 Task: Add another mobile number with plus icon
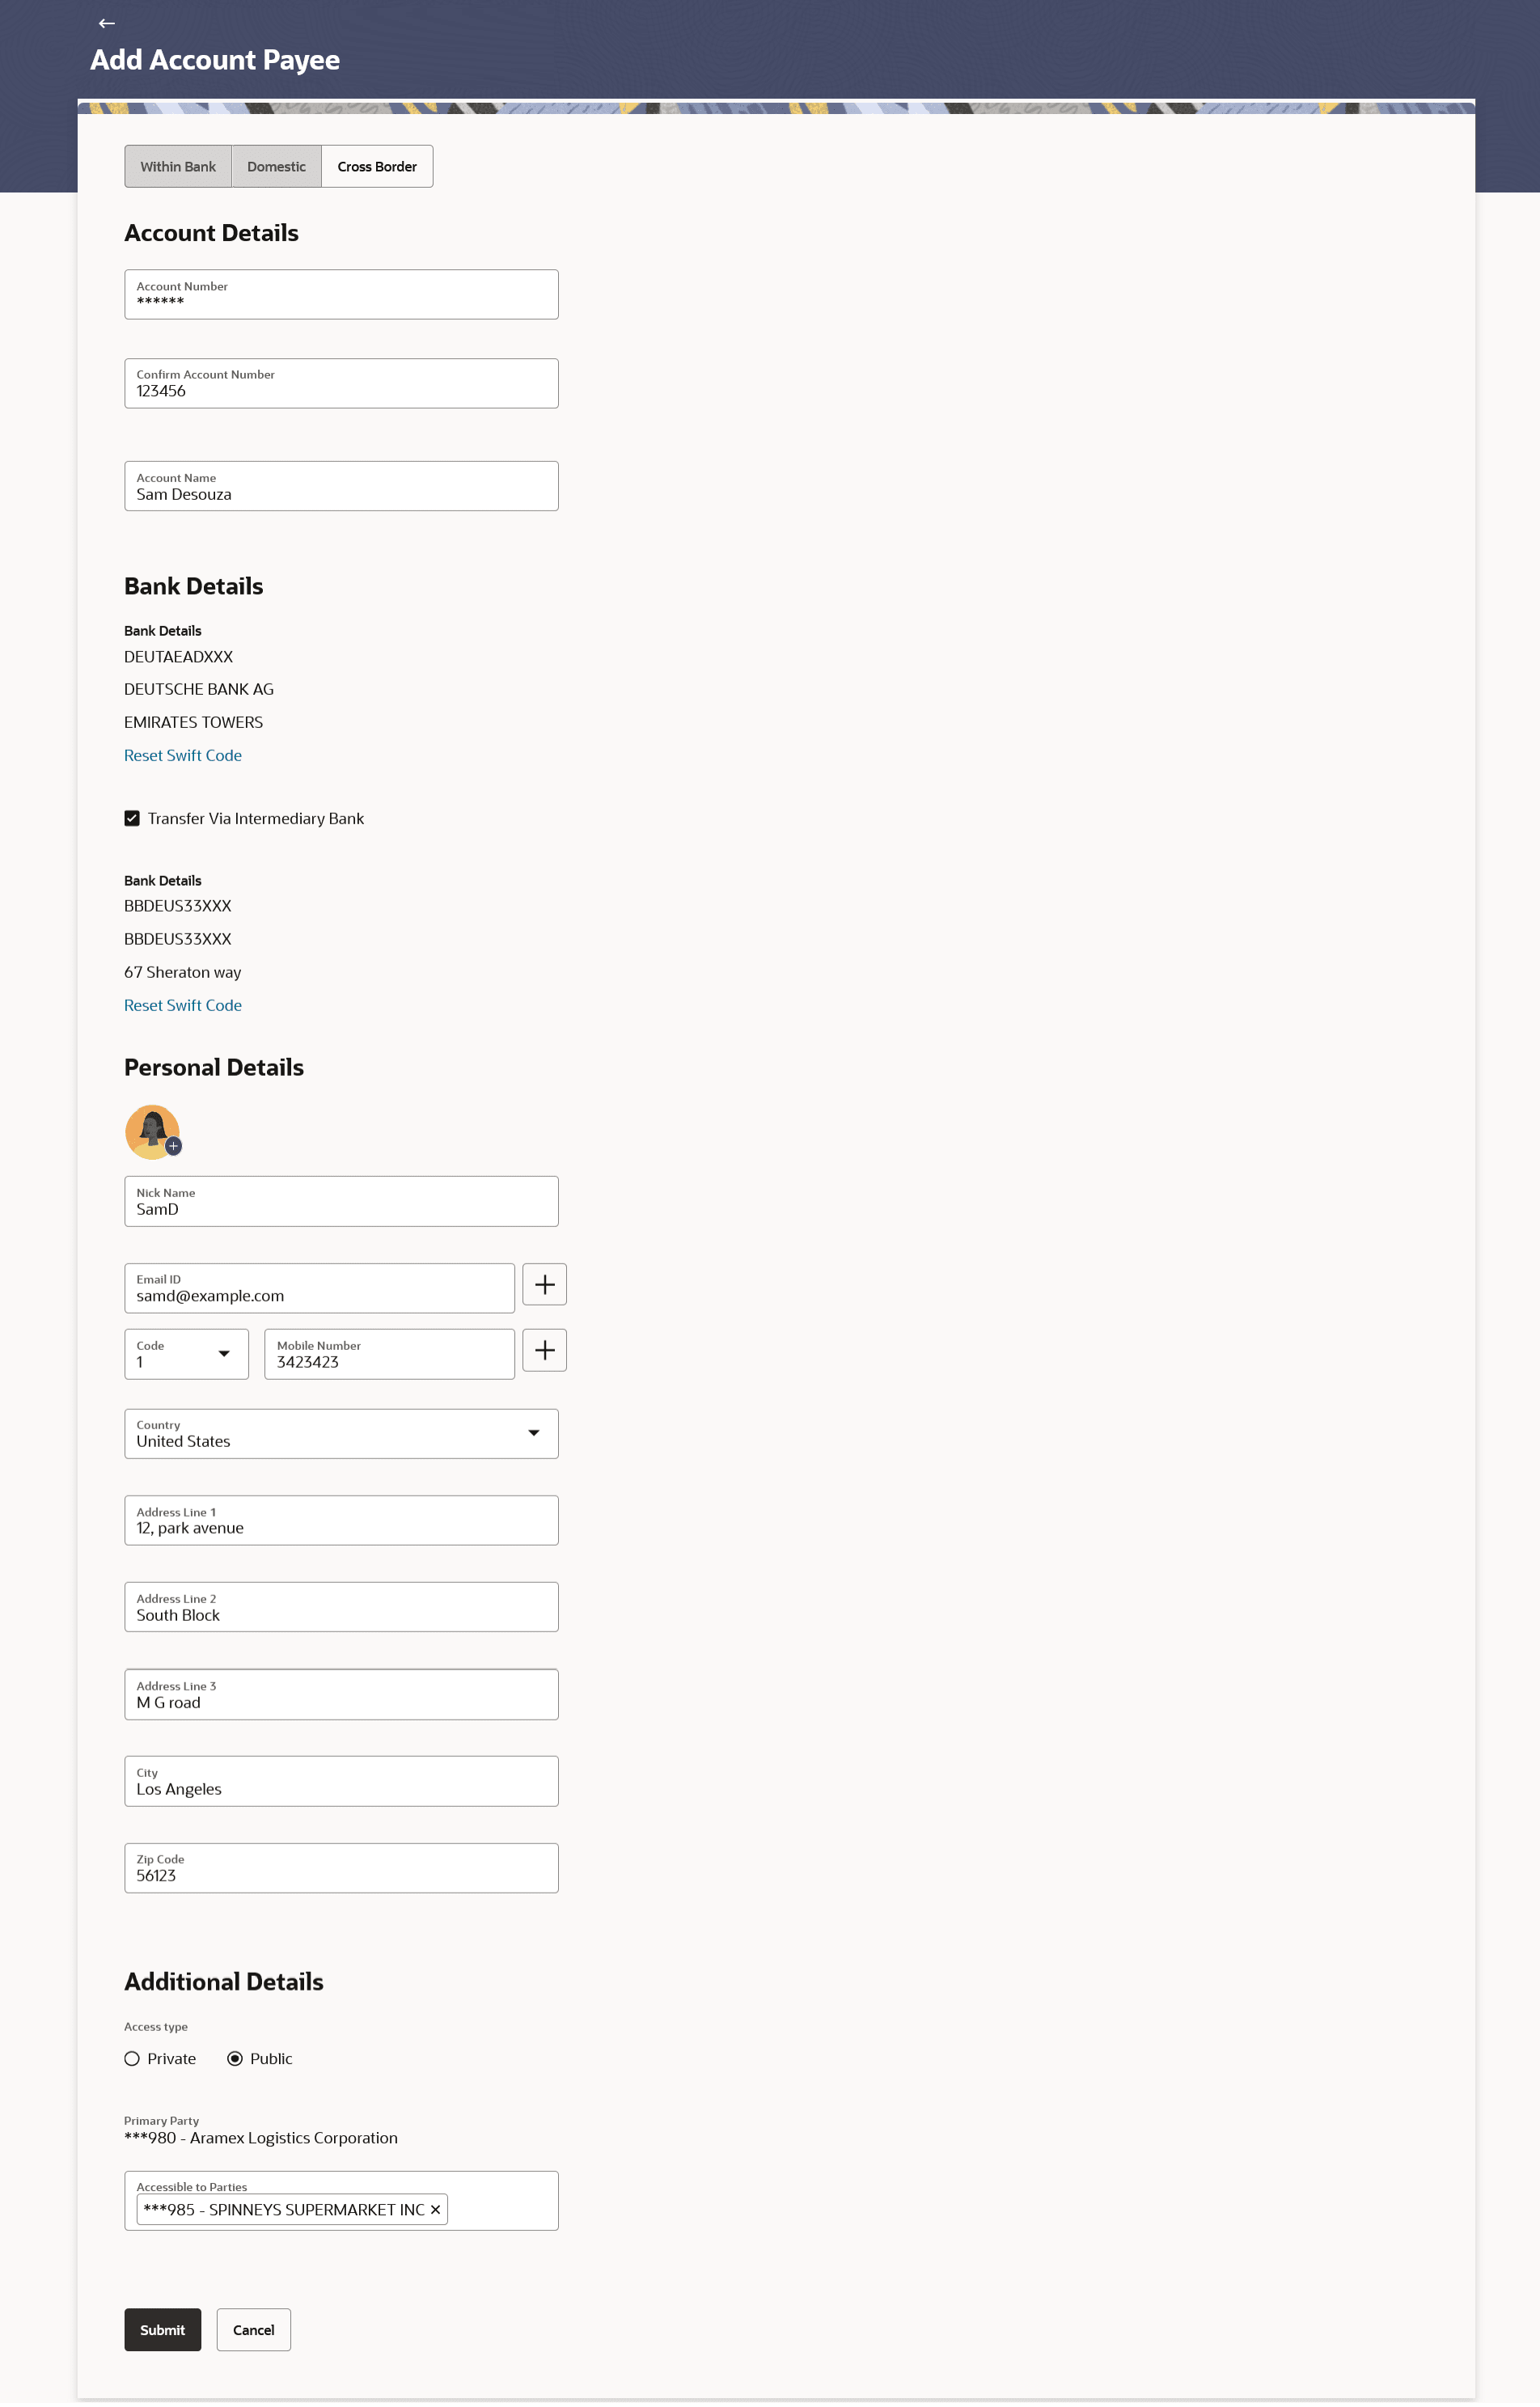click(x=544, y=1351)
